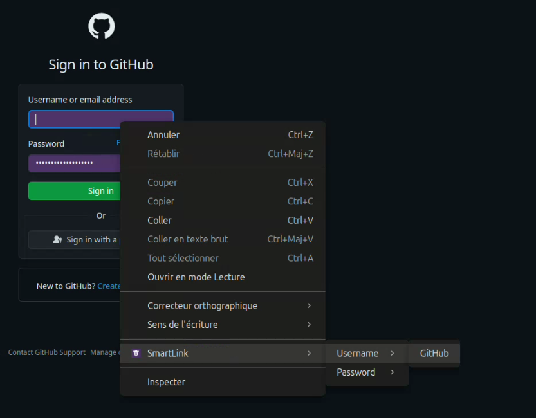Click Inspecter in the context menu
Image resolution: width=536 pixels, height=418 pixels.
(x=166, y=382)
